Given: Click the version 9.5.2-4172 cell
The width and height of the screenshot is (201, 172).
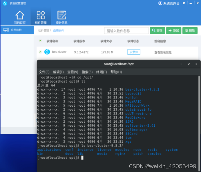Looking at the screenshot, I should [x=81, y=52].
